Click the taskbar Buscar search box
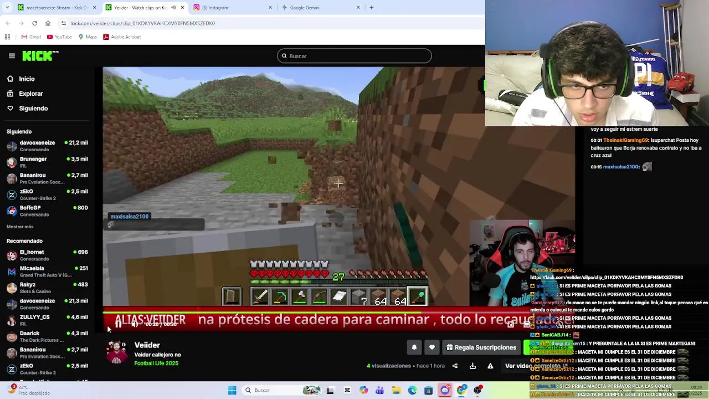This screenshot has height=399, width=709. pos(281,391)
